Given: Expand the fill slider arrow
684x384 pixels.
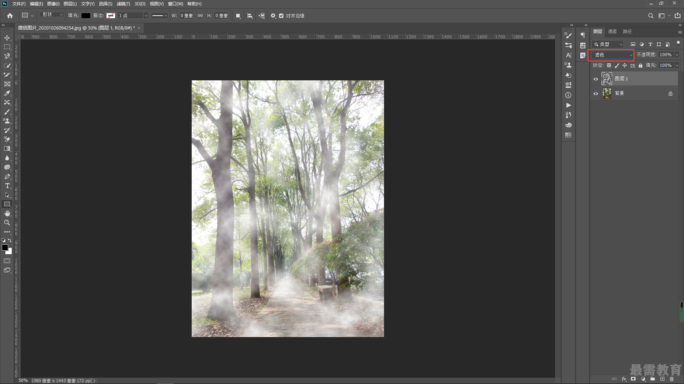Looking at the screenshot, I should [x=677, y=65].
